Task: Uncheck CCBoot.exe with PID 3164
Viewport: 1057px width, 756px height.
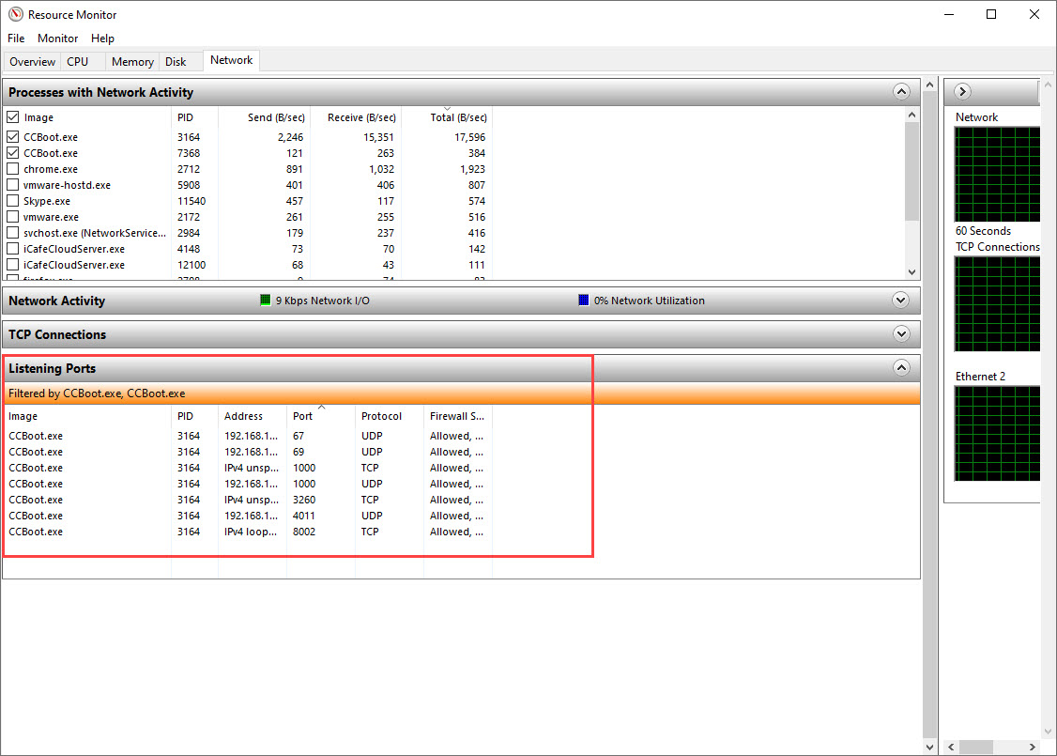Action: (x=13, y=137)
